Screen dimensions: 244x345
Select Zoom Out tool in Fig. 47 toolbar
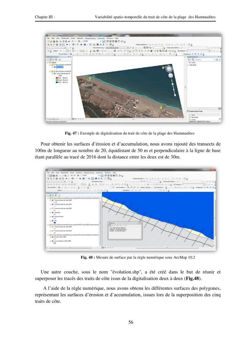point(51,45)
